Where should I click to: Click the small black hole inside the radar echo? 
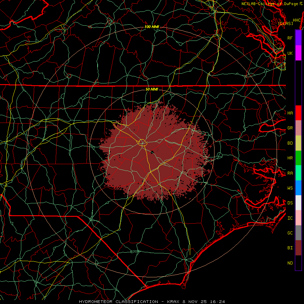pyautogui.click(x=152, y=152)
